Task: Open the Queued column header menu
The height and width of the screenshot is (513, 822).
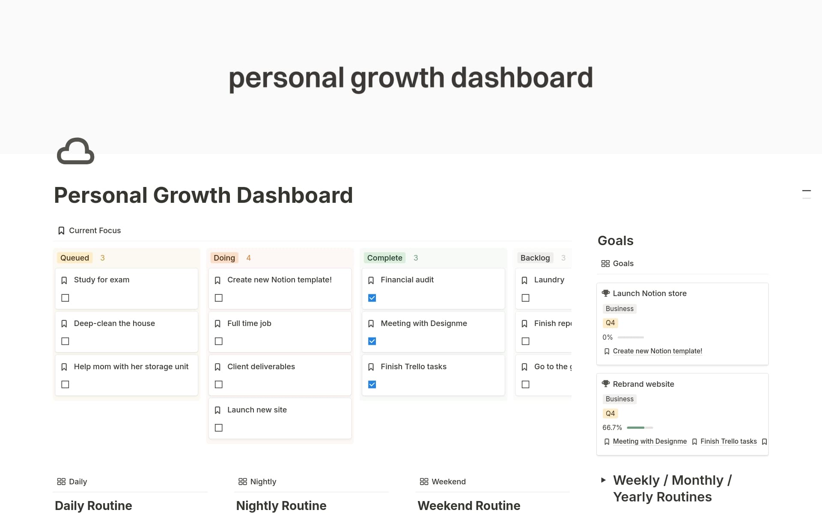Action: (74, 258)
